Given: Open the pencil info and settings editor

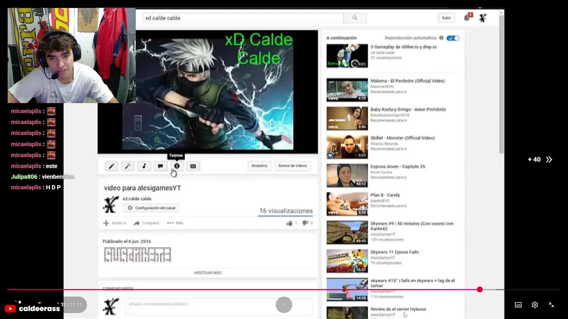Looking at the screenshot, I should click(111, 166).
